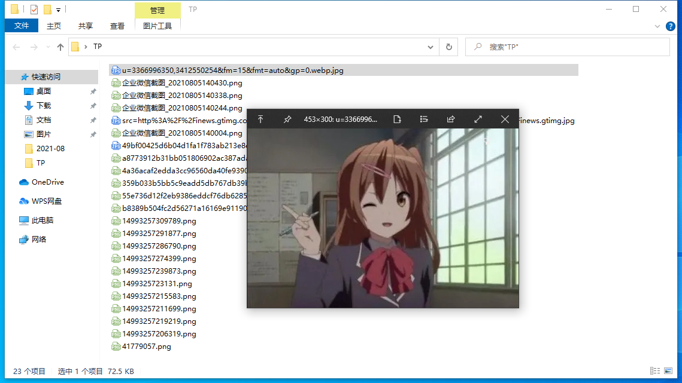Select 企业微信截图_20210805140244.png
Image resolution: width=682 pixels, height=383 pixels.
coord(182,108)
